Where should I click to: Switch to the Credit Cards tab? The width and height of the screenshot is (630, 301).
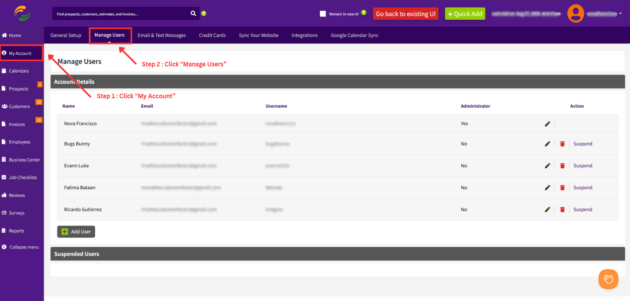212,35
